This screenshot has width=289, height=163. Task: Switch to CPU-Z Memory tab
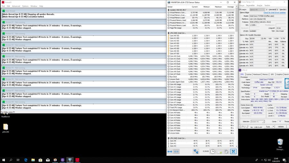[x=266, y=74]
